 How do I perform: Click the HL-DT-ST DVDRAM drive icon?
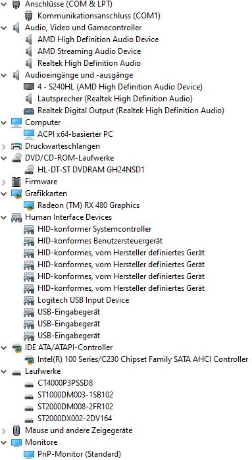(x=29, y=170)
